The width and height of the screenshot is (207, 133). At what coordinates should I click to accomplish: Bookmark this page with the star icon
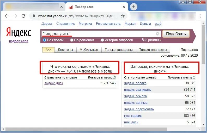pos(123,16)
